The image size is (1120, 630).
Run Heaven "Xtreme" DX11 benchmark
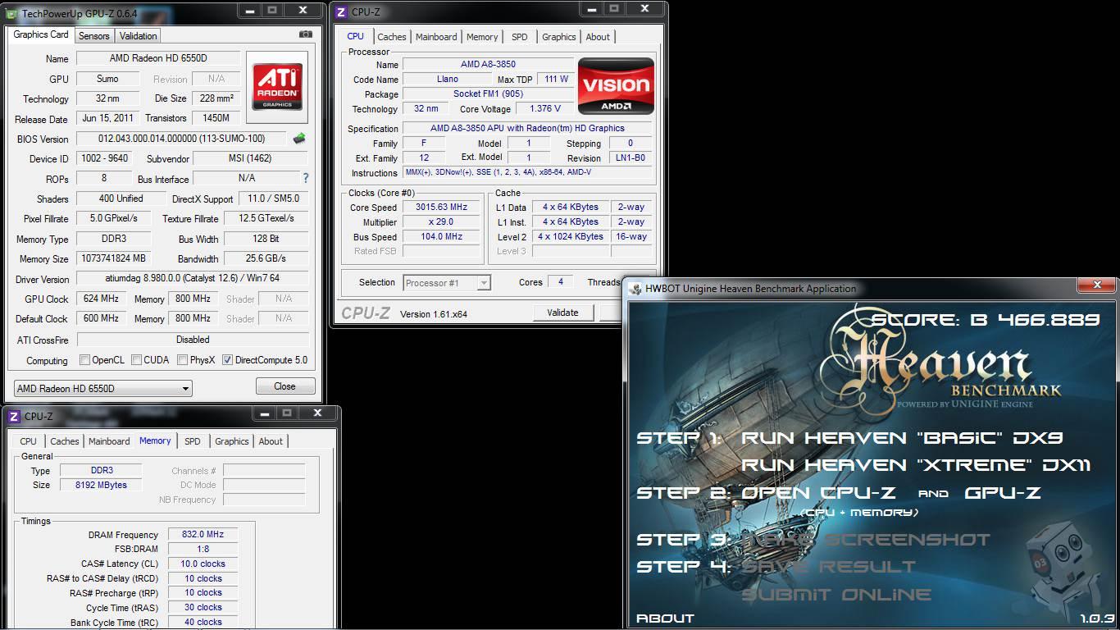(916, 465)
